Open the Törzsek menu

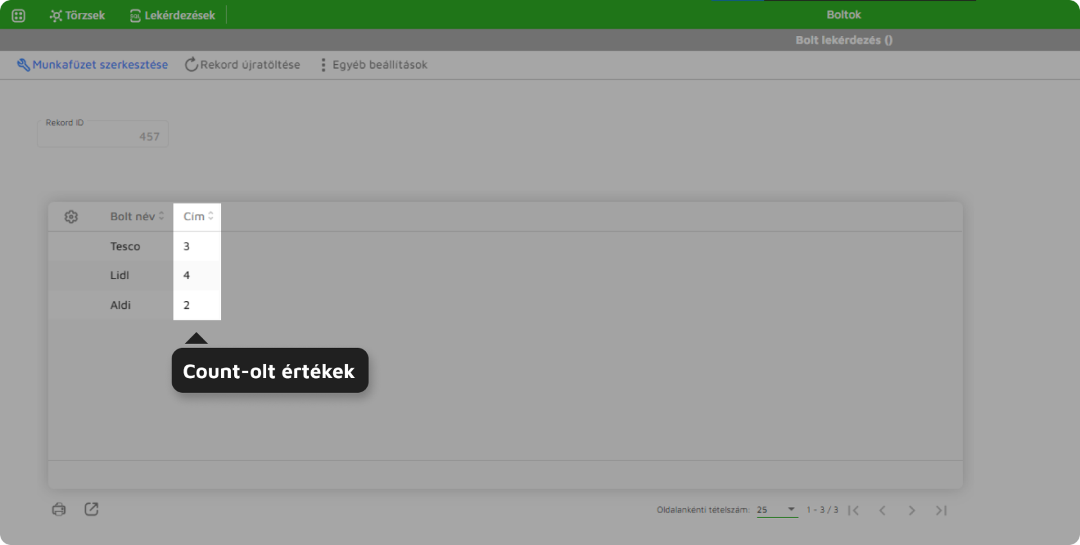77,15
